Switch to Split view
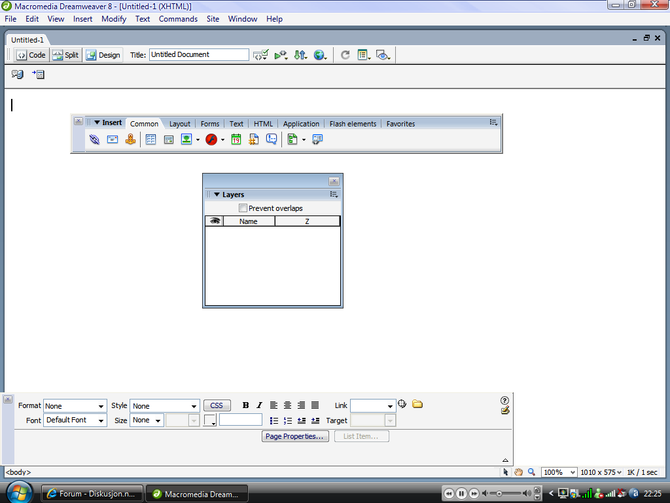The width and height of the screenshot is (670, 503). pyautogui.click(x=66, y=55)
